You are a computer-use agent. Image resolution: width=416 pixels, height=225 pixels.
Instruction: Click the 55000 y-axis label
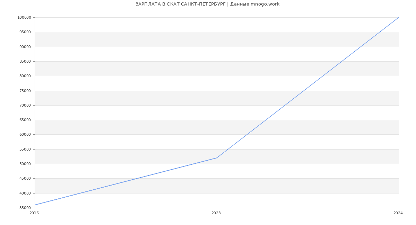pyautogui.click(x=25, y=150)
